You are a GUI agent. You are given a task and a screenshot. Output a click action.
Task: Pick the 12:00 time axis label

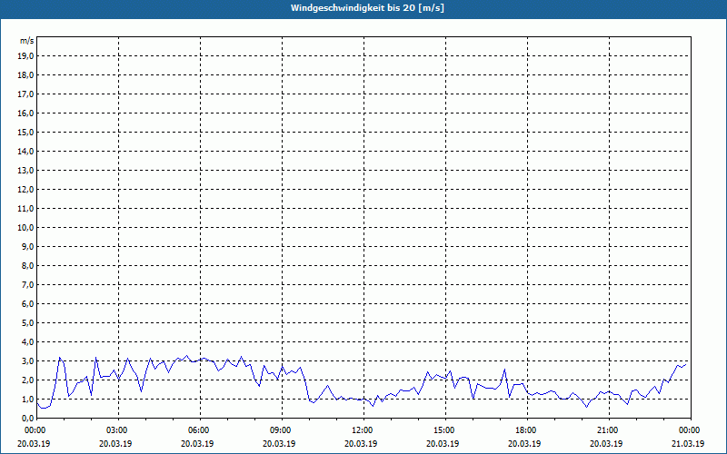[x=362, y=429]
